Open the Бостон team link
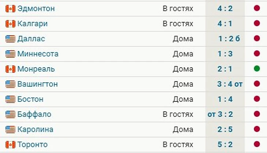 coord(30,99)
